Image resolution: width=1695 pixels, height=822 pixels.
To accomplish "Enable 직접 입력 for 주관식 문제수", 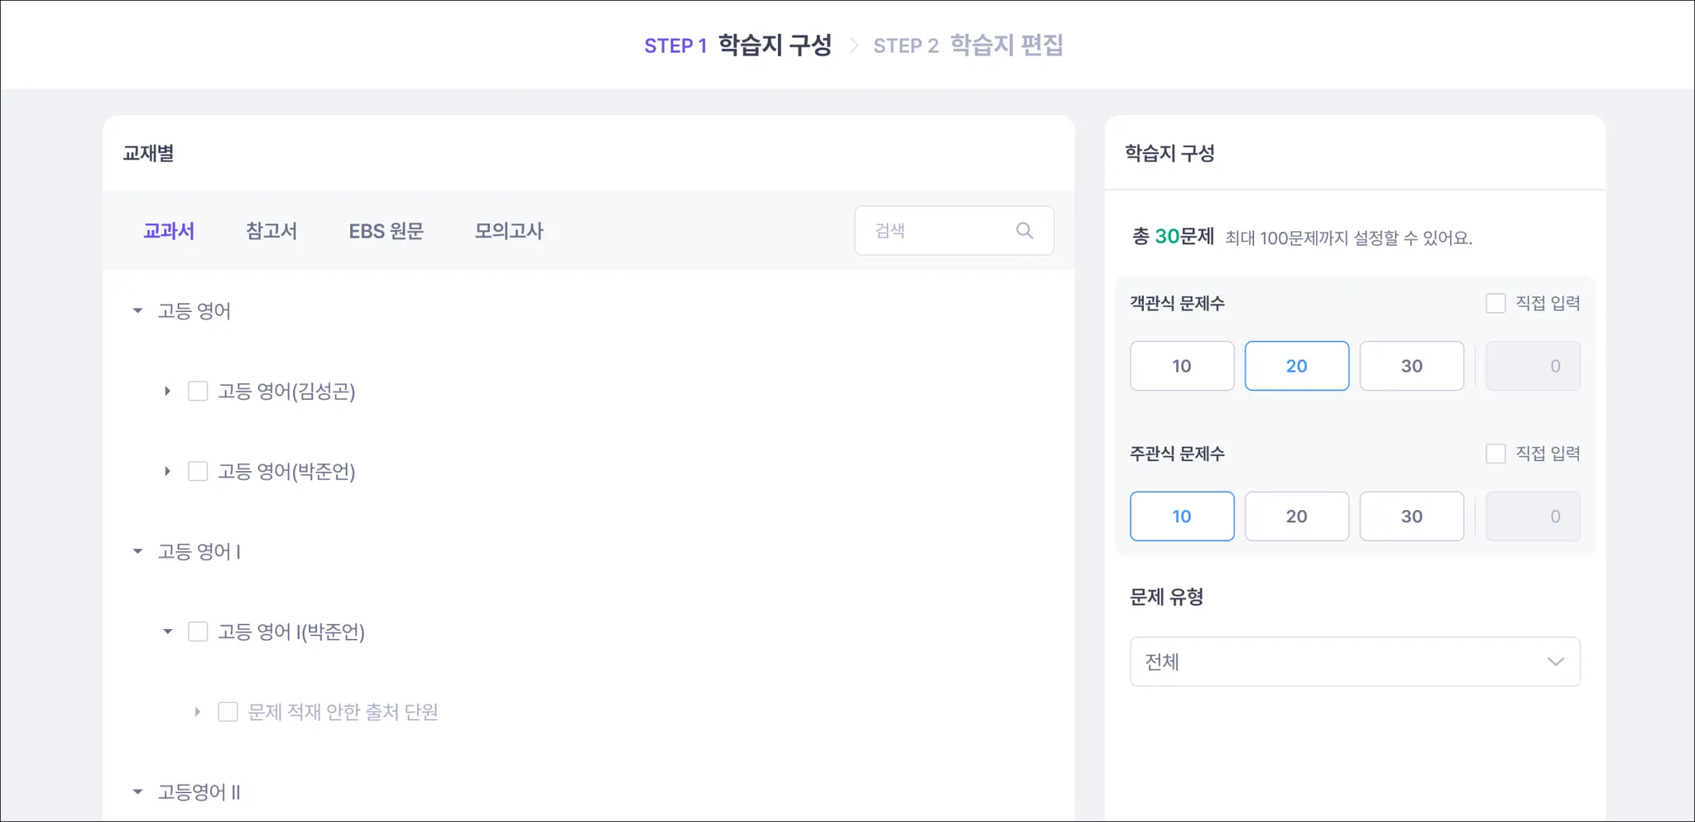I will [x=1495, y=454].
